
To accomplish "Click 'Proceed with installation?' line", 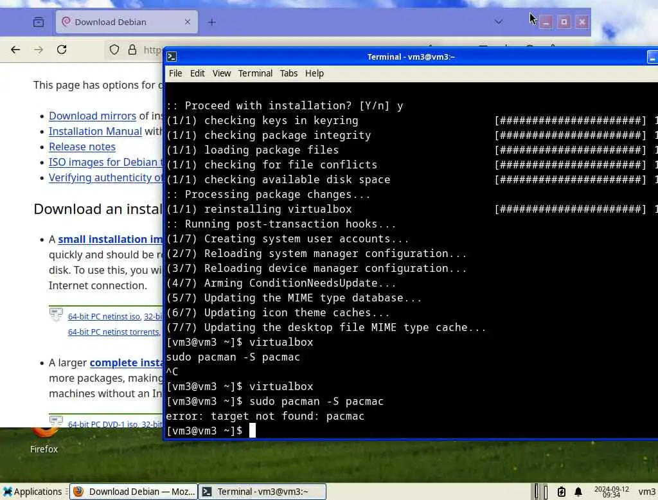I will [285, 106].
